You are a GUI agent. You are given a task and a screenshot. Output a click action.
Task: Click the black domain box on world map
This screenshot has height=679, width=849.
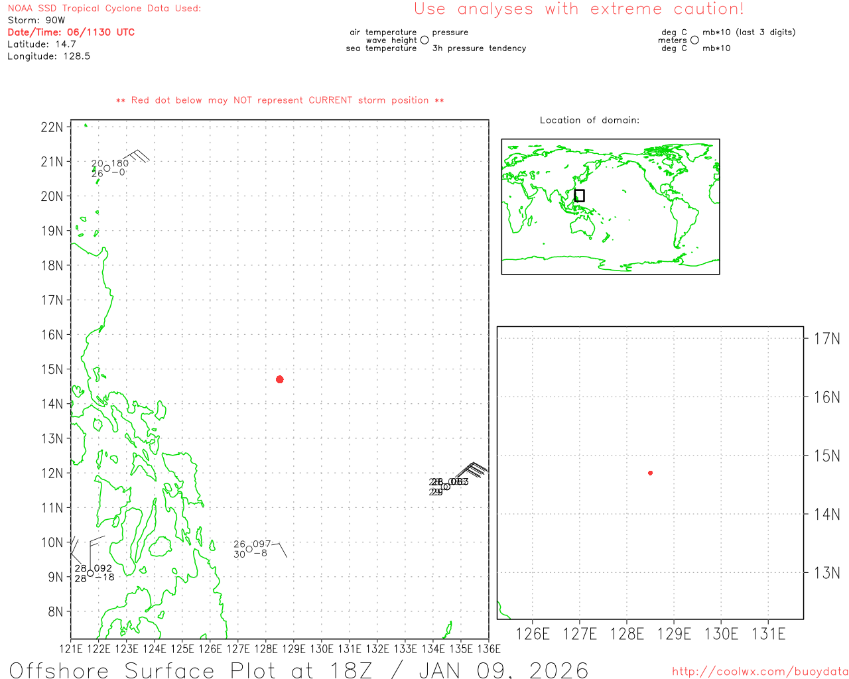[579, 196]
